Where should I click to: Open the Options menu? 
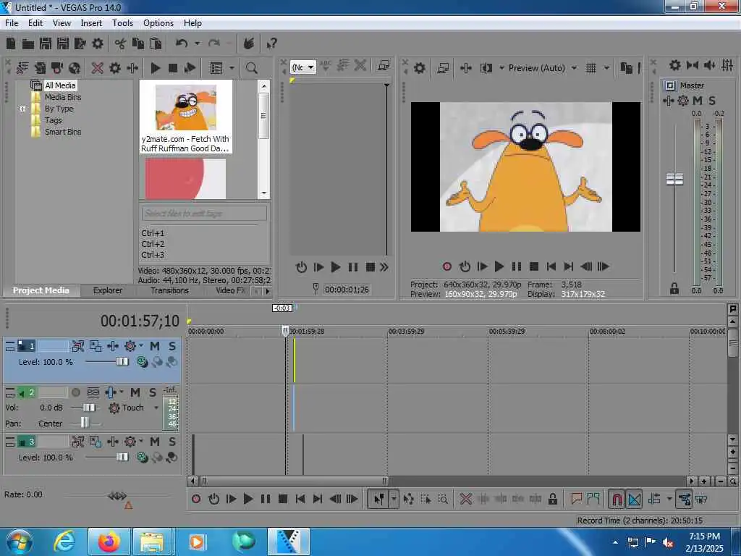click(x=158, y=22)
